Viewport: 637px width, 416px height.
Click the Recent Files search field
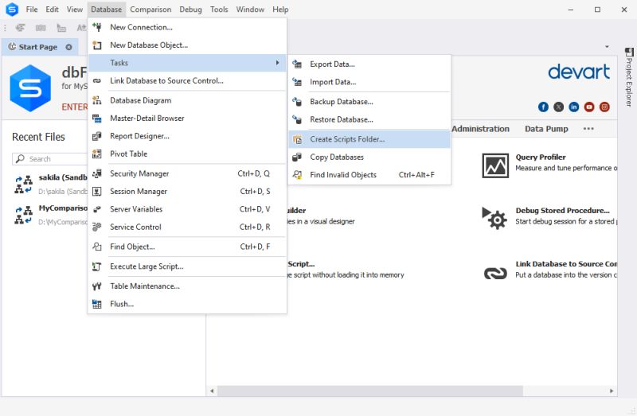(x=50, y=159)
